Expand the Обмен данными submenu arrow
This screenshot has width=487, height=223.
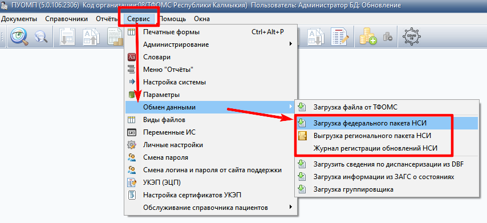291,107
